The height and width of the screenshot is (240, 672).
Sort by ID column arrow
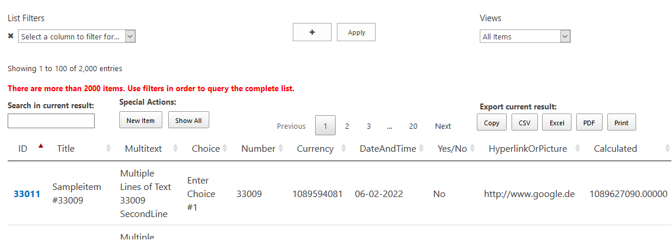pyautogui.click(x=41, y=147)
